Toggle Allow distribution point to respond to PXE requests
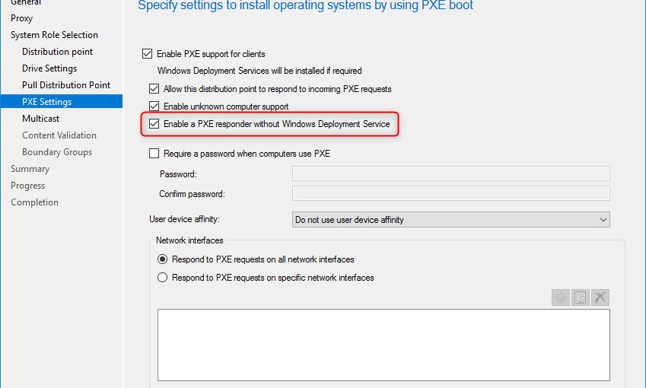The width and height of the screenshot is (646, 388). coord(154,88)
